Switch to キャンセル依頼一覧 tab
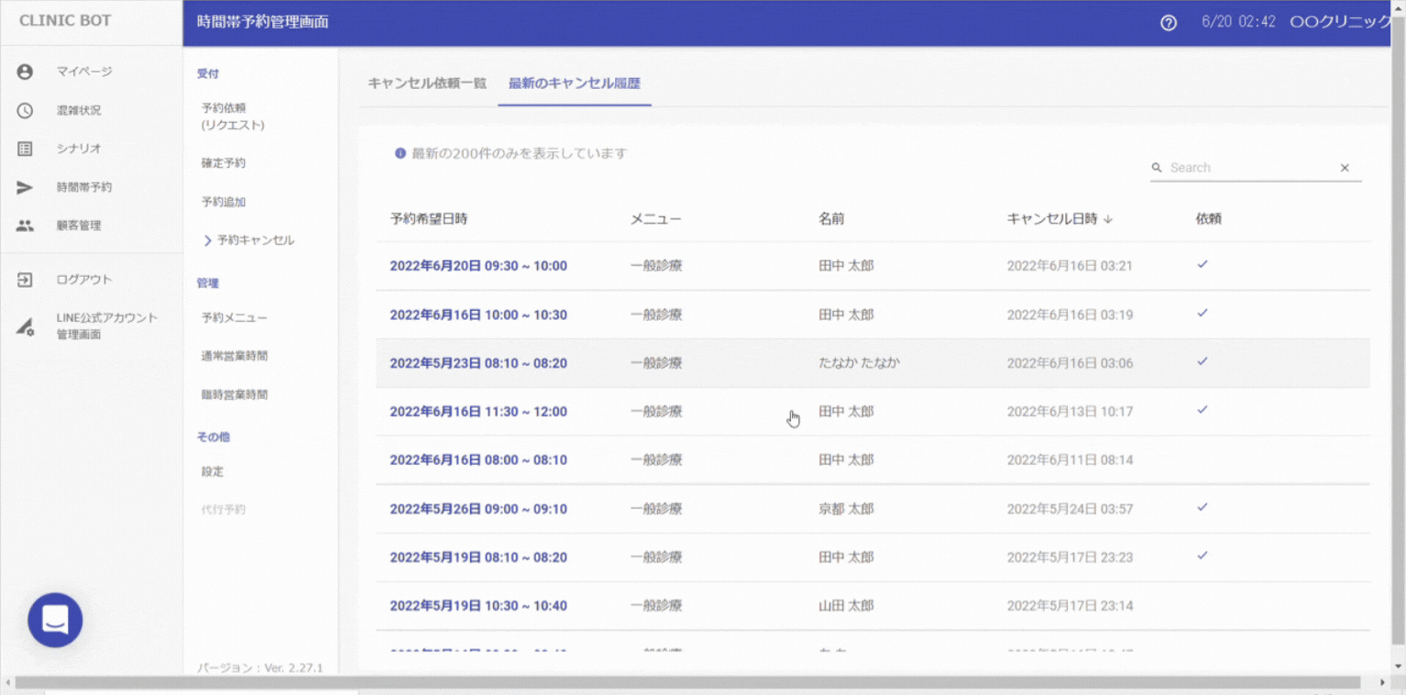This screenshot has width=1406, height=695. point(427,83)
